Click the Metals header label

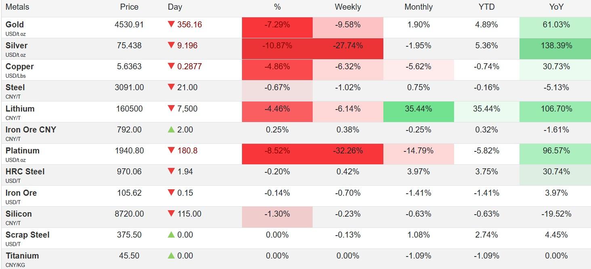click(17, 7)
